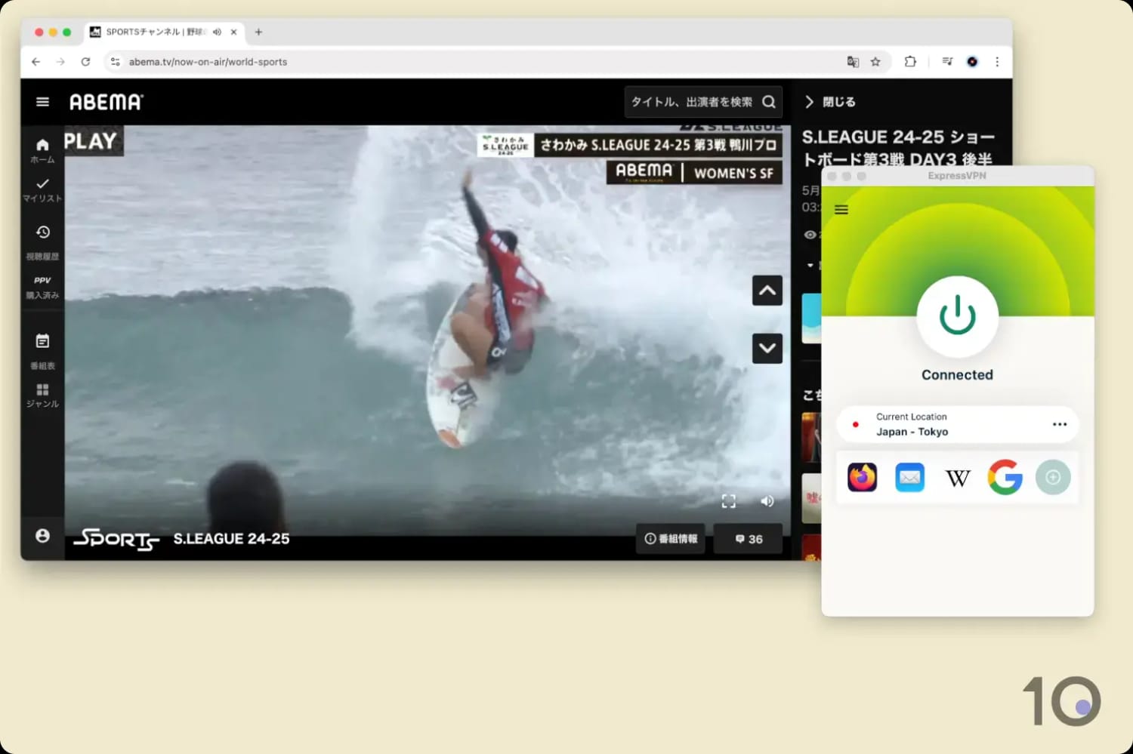This screenshot has width=1133, height=754.
Task: Open the media control icon in toolbar
Action: (947, 62)
